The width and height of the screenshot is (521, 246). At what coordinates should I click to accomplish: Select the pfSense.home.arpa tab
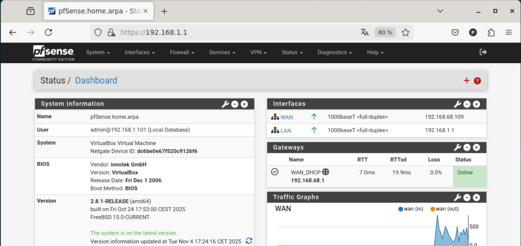point(99,11)
